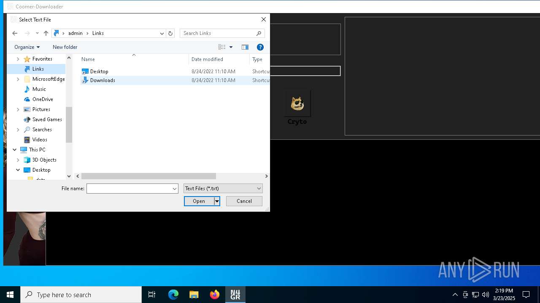Expand the Favorites tree node
The height and width of the screenshot is (303, 540).
pos(18,59)
